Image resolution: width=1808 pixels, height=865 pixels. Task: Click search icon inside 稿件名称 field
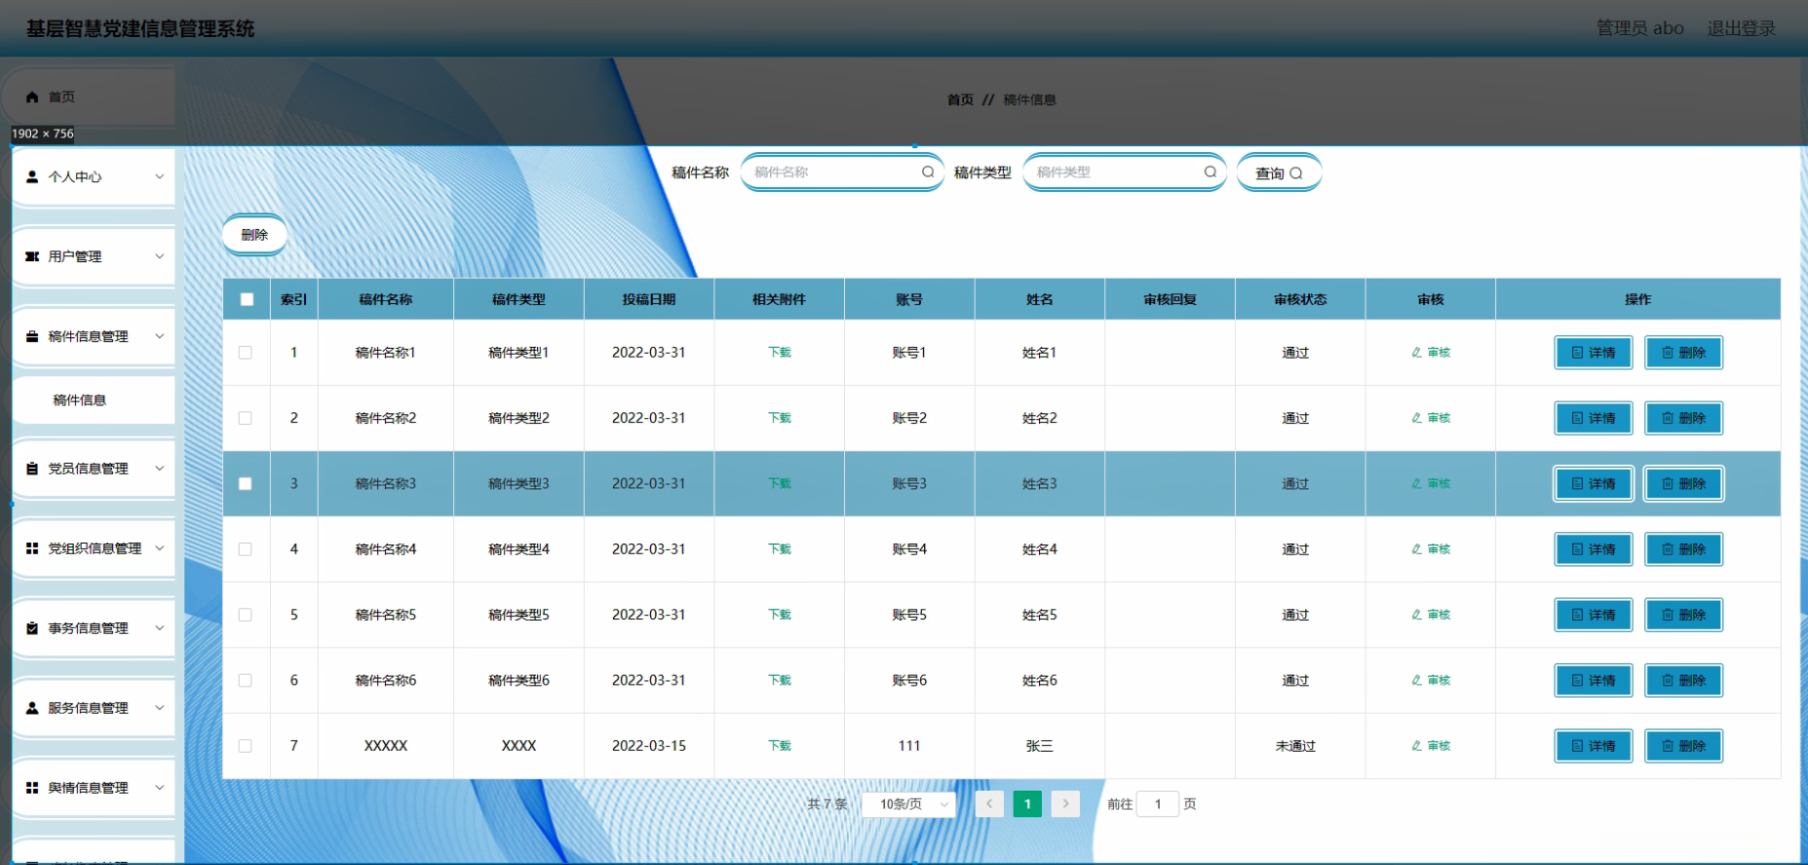[x=928, y=172]
